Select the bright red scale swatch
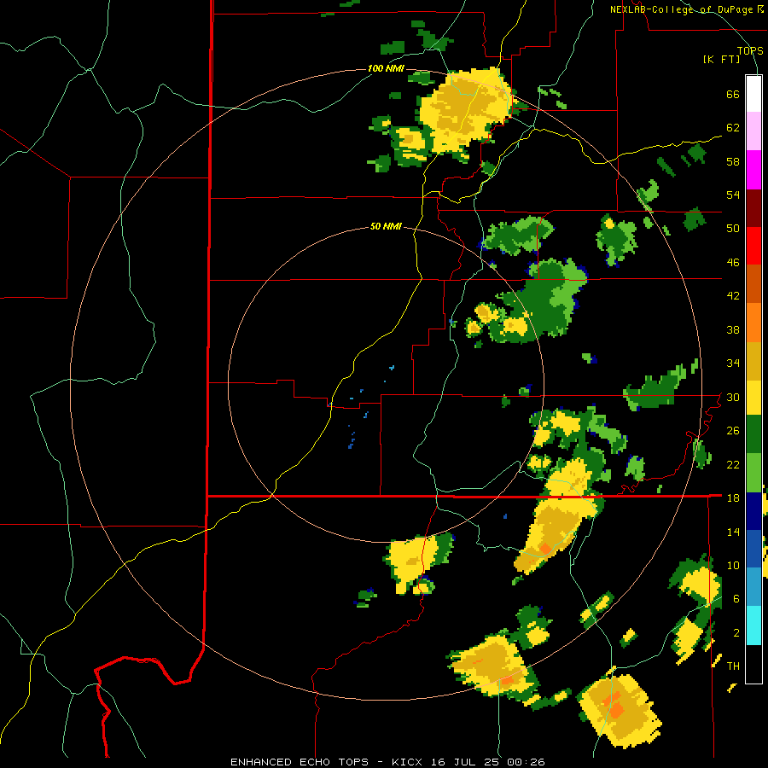The width and height of the screenshot is (768, 768). pyautogui.click(x=753, y=246)
